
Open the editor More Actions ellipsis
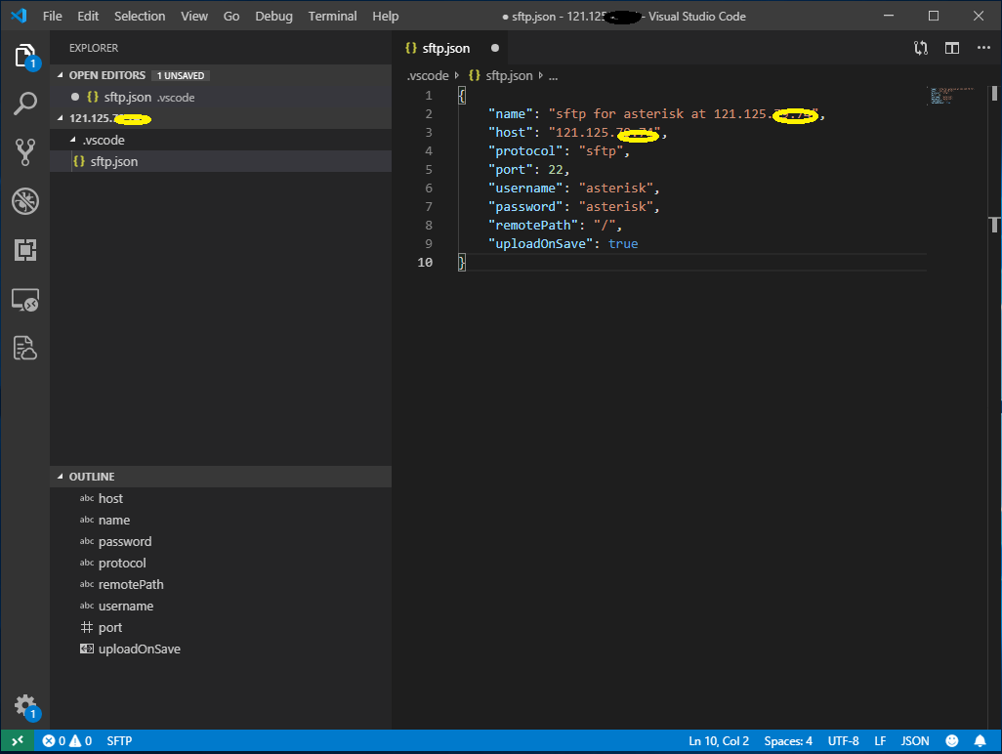[x=983, y=48]
